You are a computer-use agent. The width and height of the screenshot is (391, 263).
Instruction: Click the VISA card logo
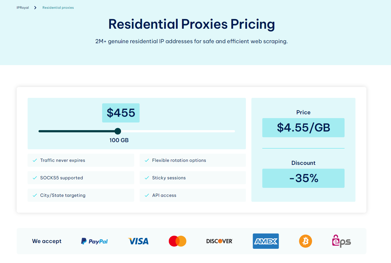[139, 241]
